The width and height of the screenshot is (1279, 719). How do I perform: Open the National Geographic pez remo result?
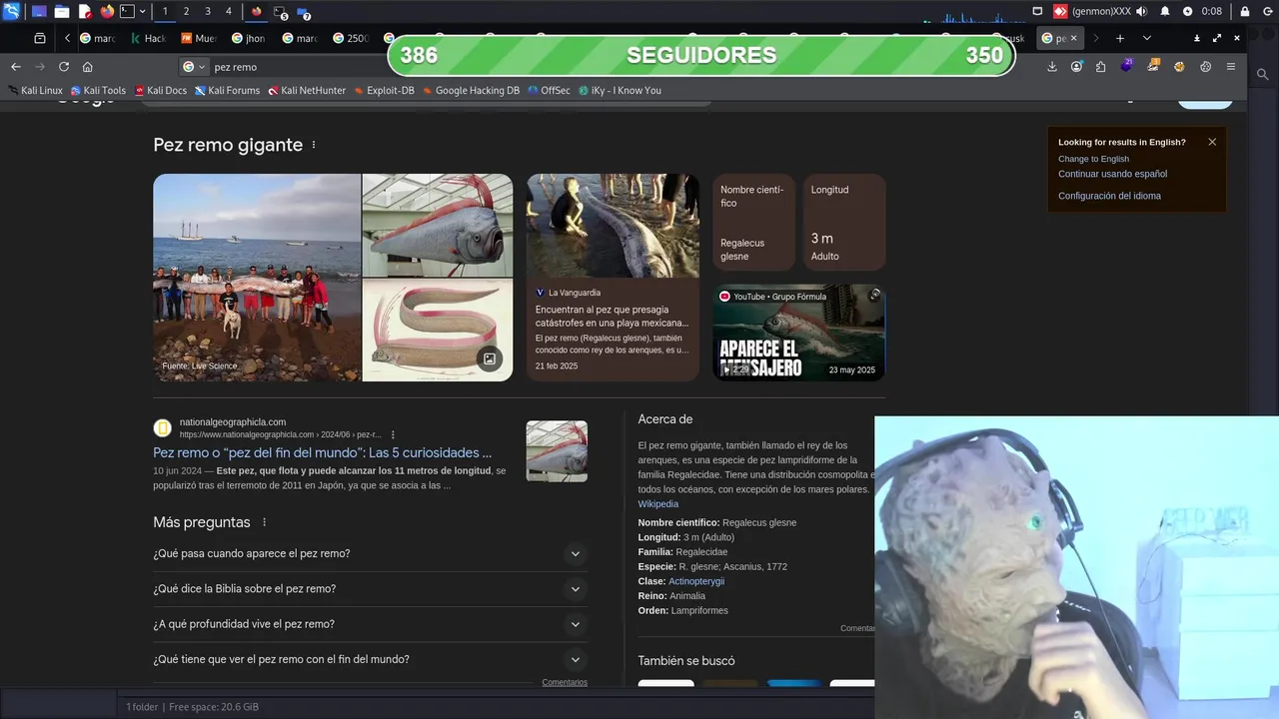322,452
